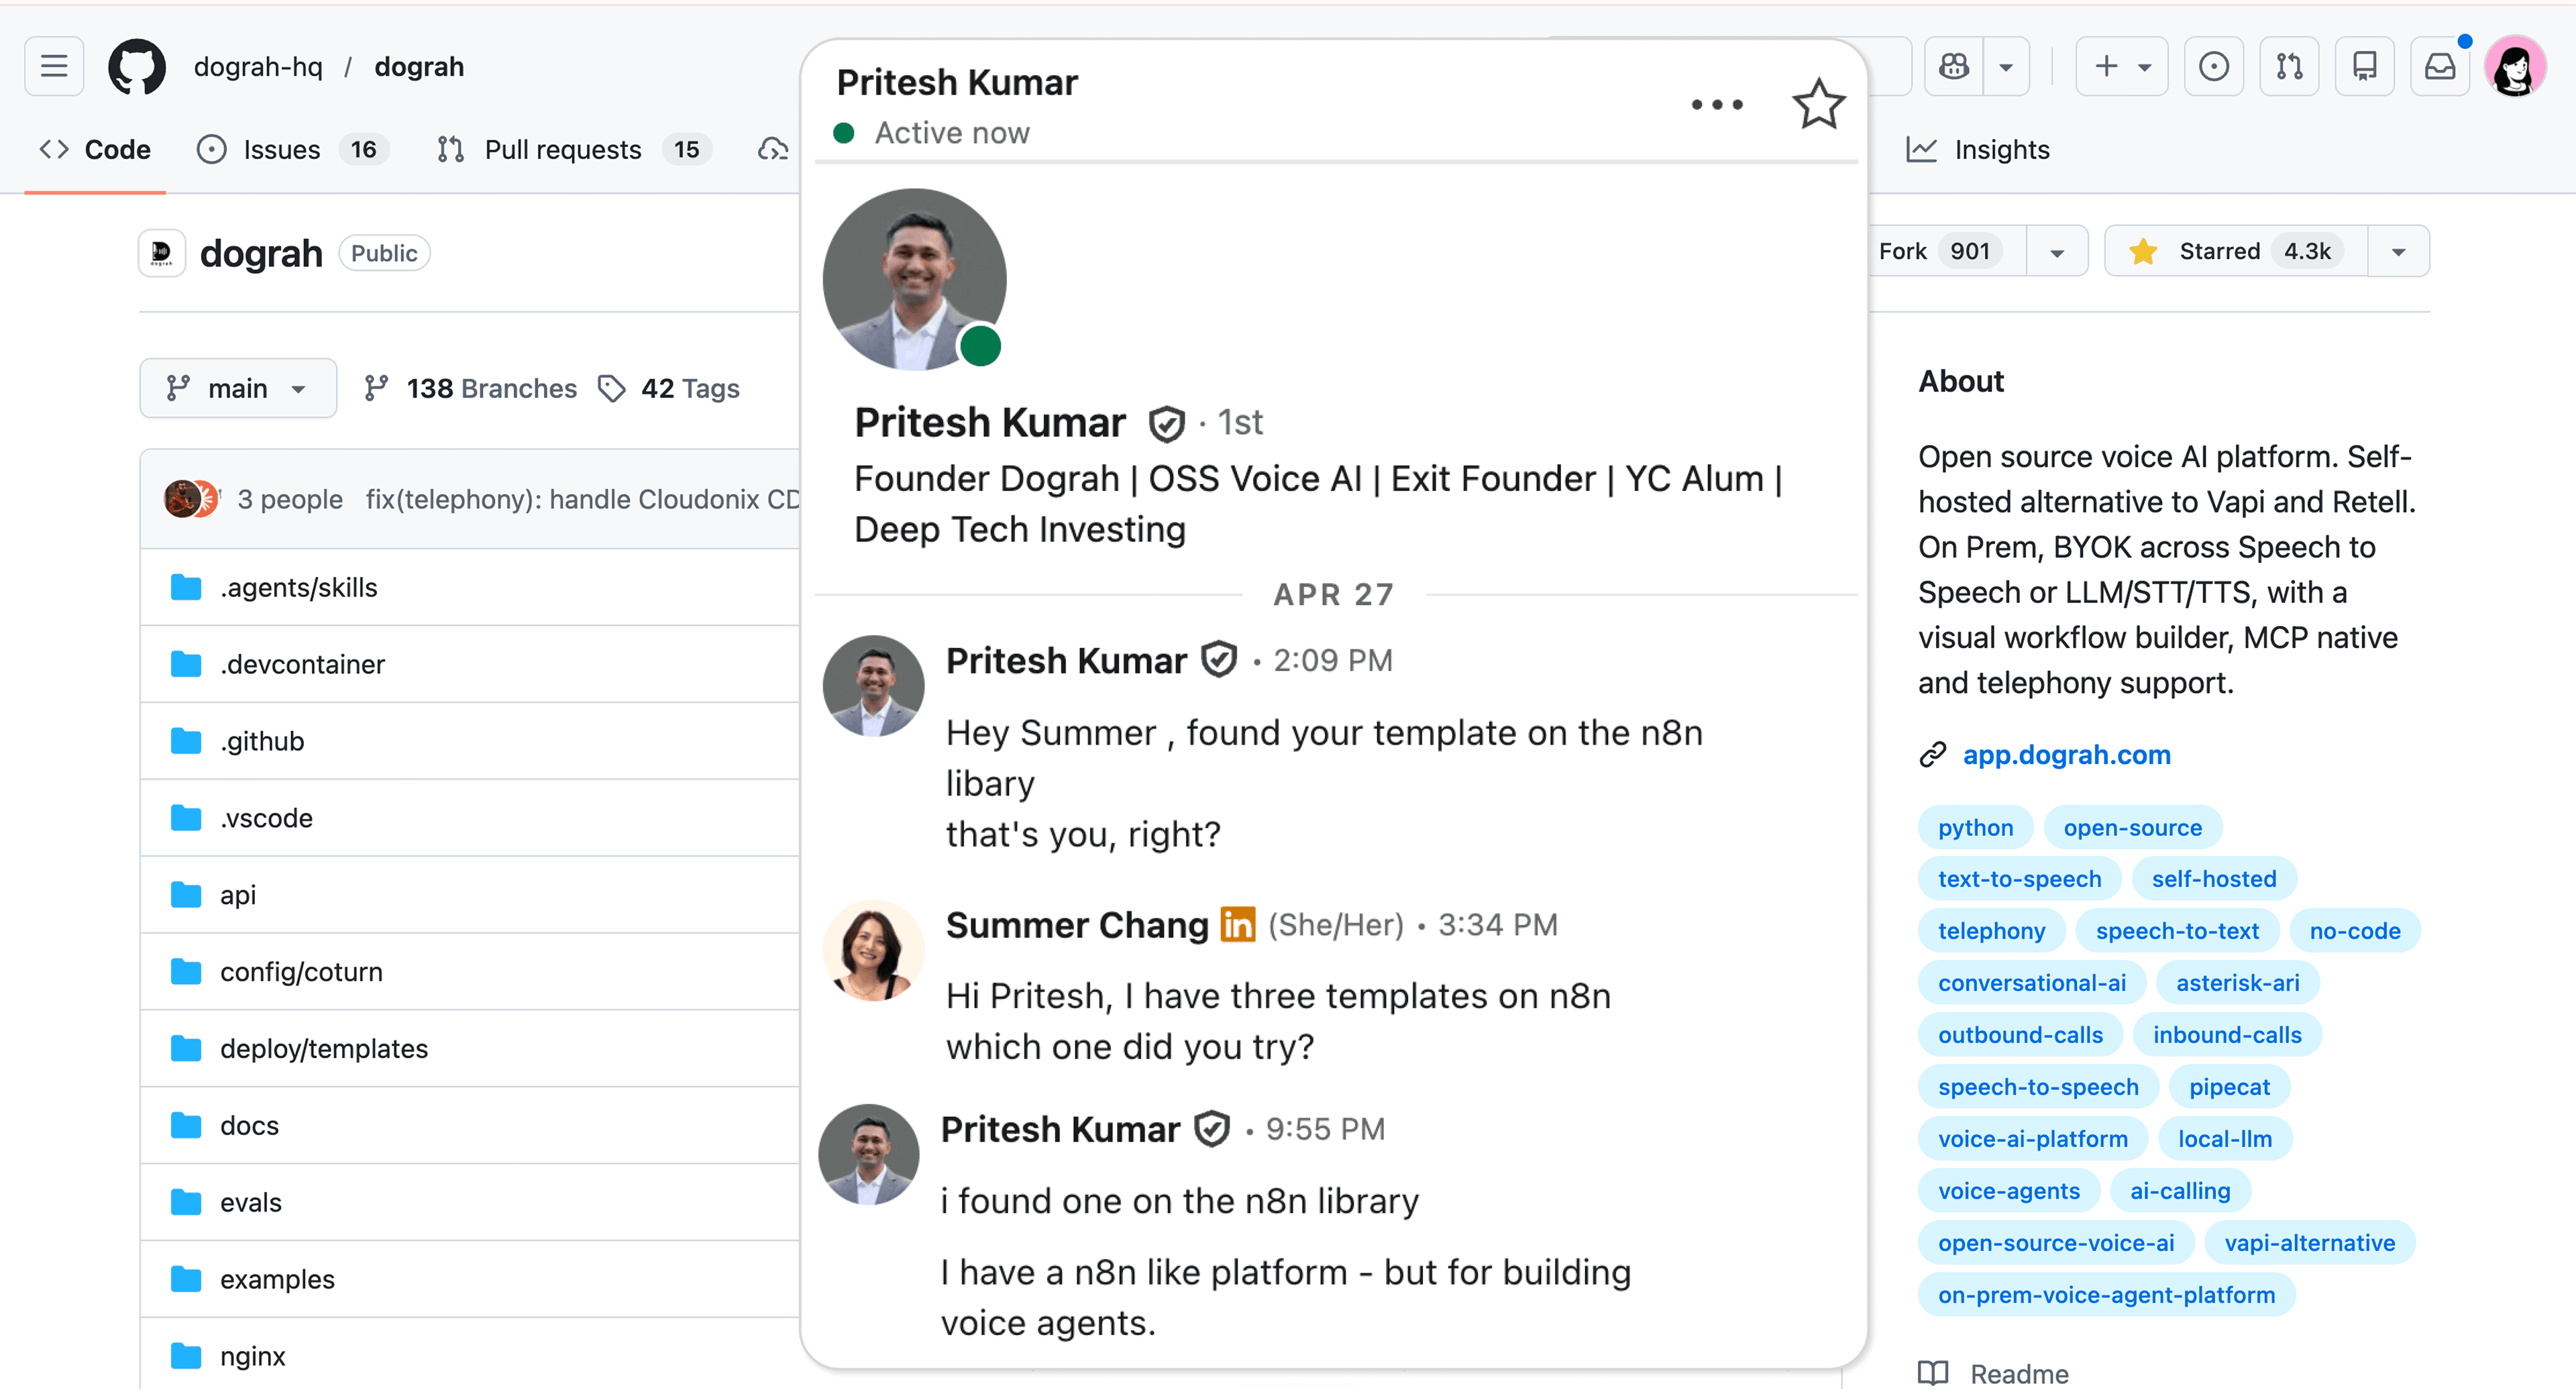Open the docs folder
This screenshot has height=1394, width=2576.
(x=249, y=1127)
